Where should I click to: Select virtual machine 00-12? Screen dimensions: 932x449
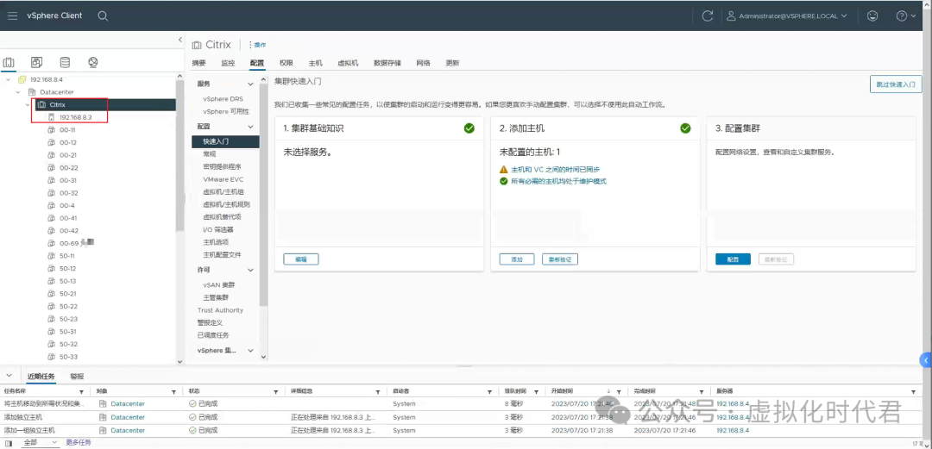[x=68, y=143]
